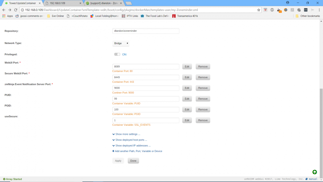Click the zmNinja port field showing 9000

pyautogui.click(x=146, y=88)
